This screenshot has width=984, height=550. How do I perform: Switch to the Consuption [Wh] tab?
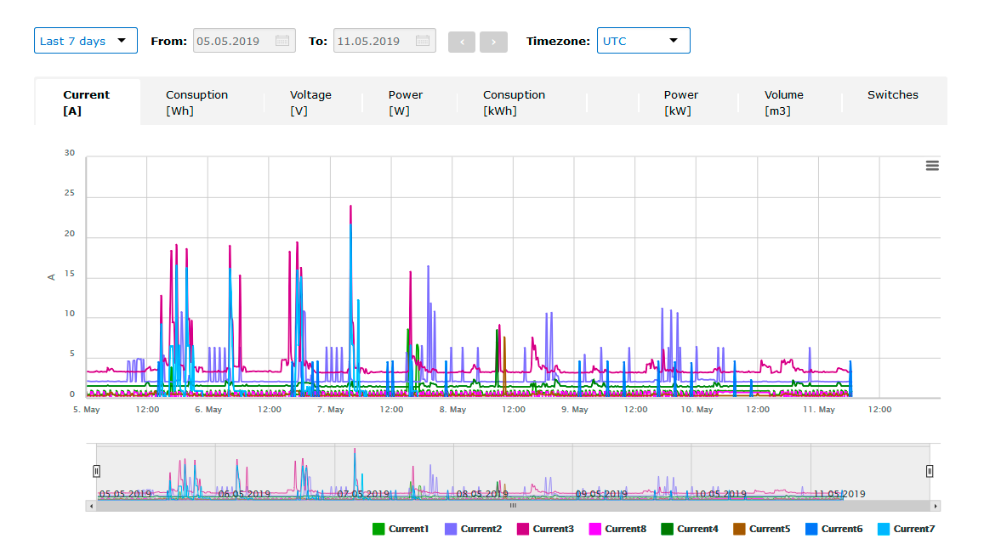[197, 102]
